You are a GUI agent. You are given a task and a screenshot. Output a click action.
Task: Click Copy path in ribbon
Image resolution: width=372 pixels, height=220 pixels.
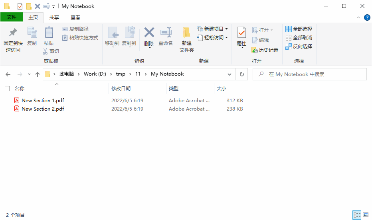(x=75, y=29)
